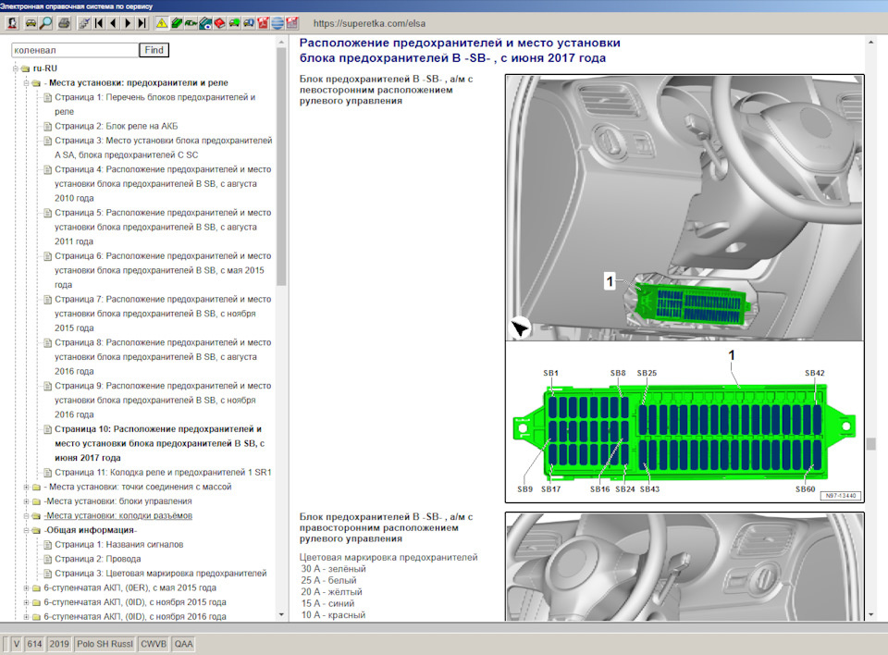888x655 pixels.
Task: Print the document with printer icon
Action: pos(64,23)
